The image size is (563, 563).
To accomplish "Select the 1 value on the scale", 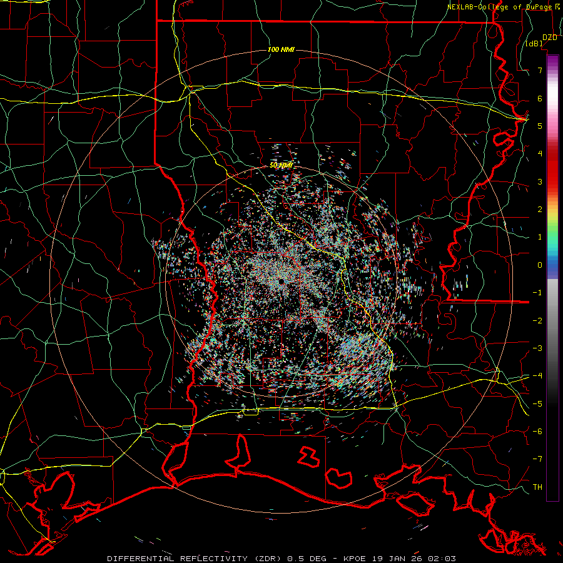I will click(x=540, y=237).
